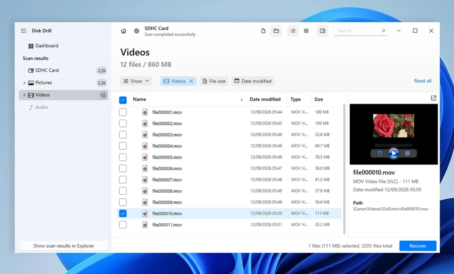Click the sort arrow in Name column
Viewport: 454px width, 274px height.
(x=242, y=99)
